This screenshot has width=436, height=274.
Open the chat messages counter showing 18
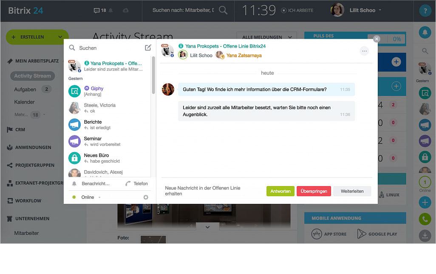100,10
